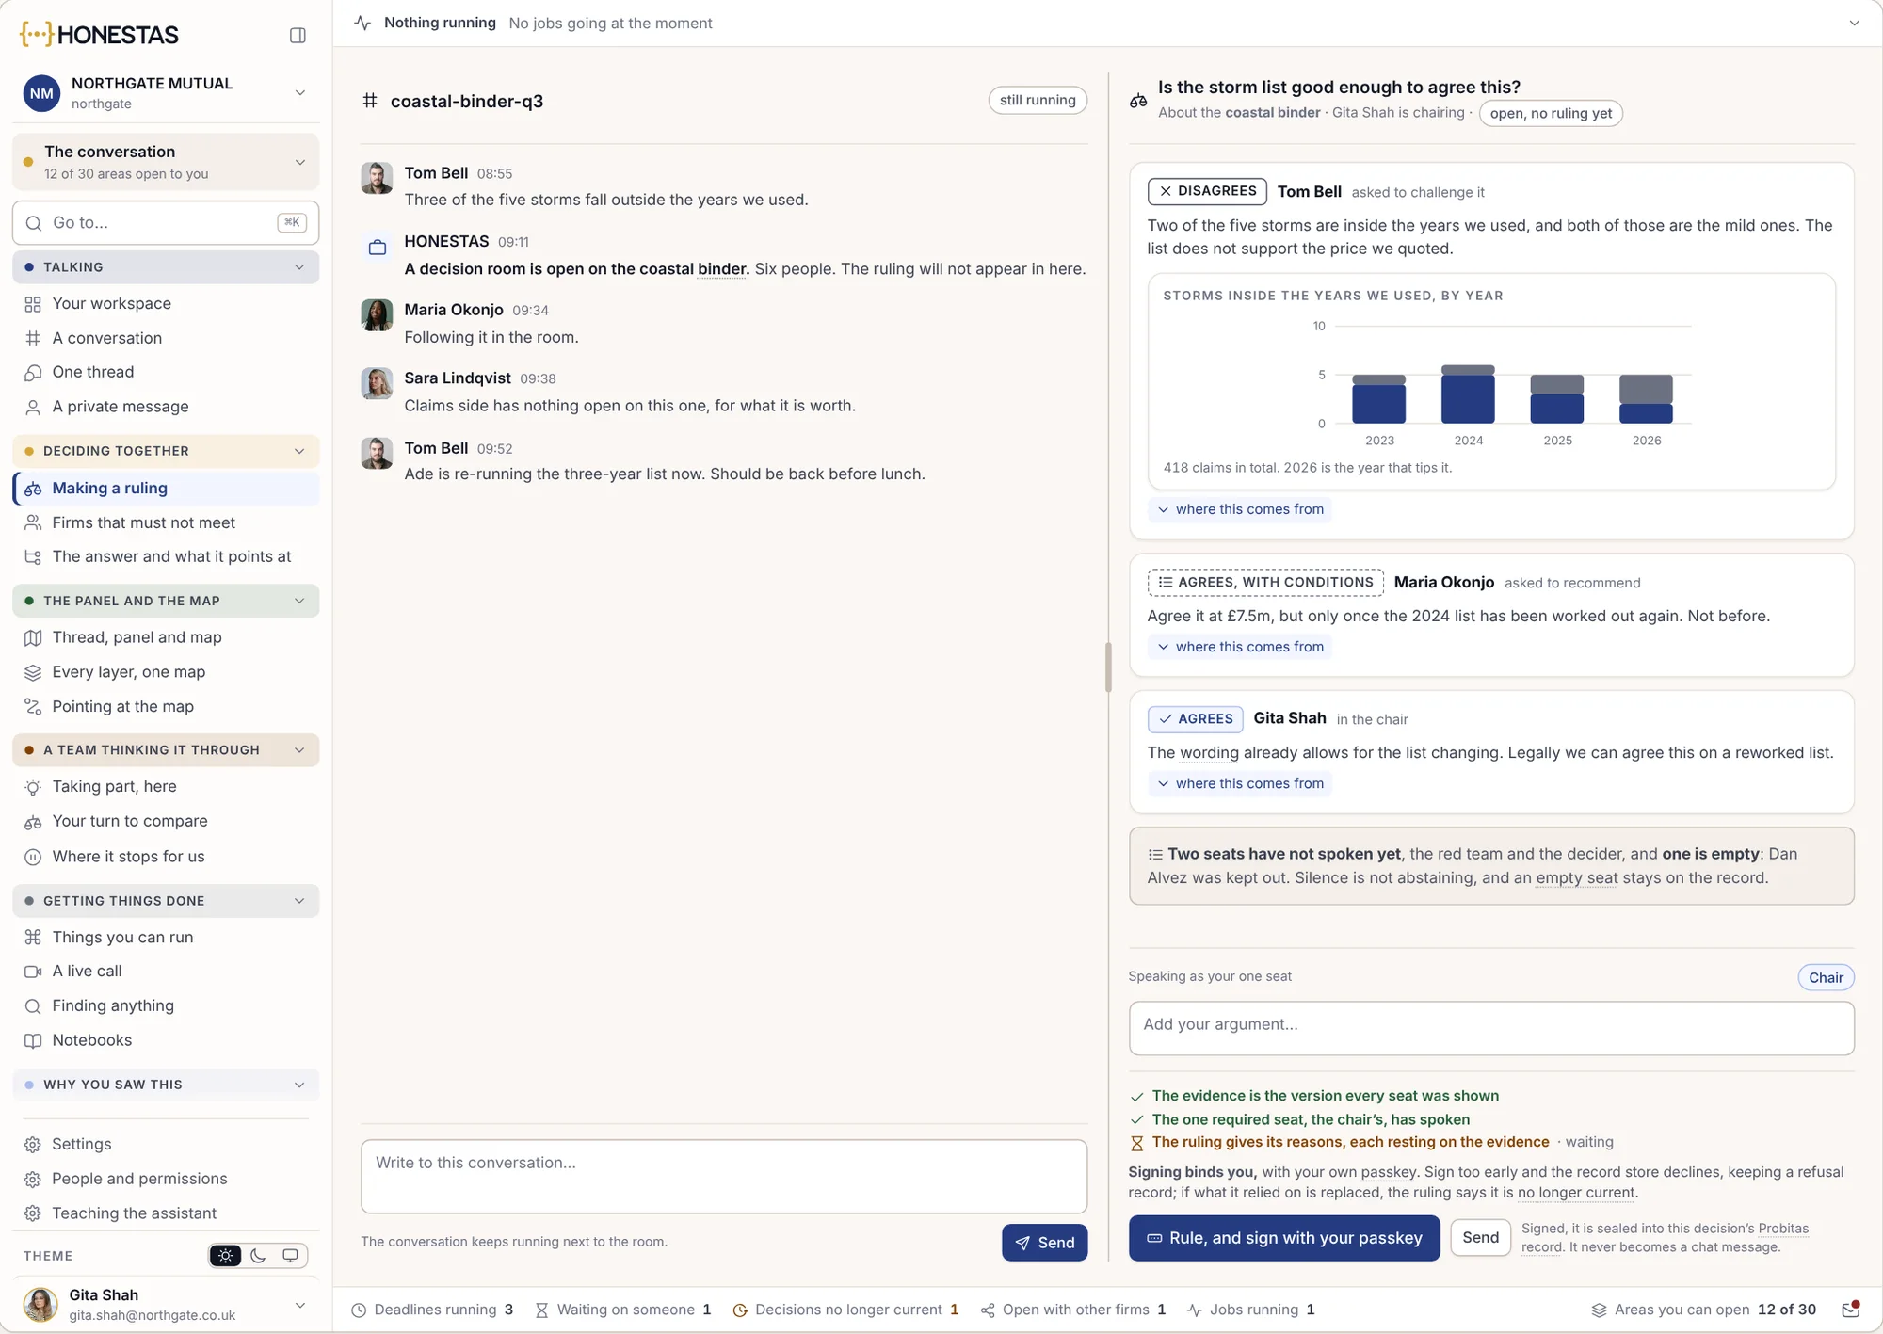The image size is (1883, 1334).
Task: Open Firms that must not meet
Action: click(x=166, y=522)
